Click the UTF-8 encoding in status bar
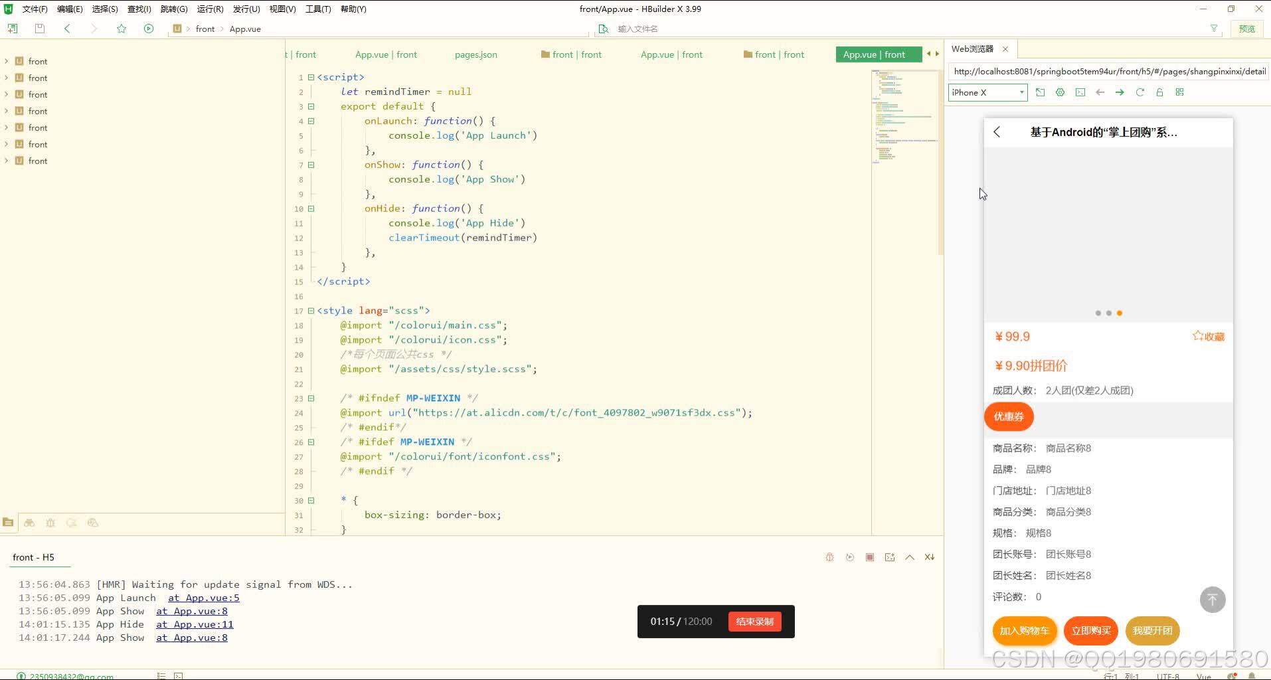Viewport: 1271px width, 680px height. [x=1167, y=677]
